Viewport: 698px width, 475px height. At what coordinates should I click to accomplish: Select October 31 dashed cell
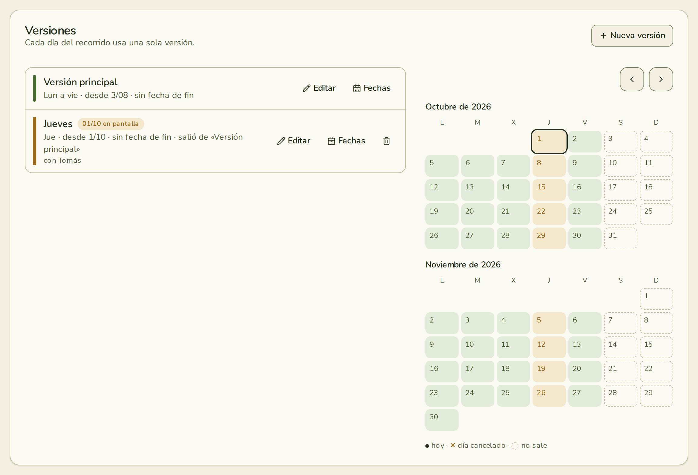coord(620,238)
